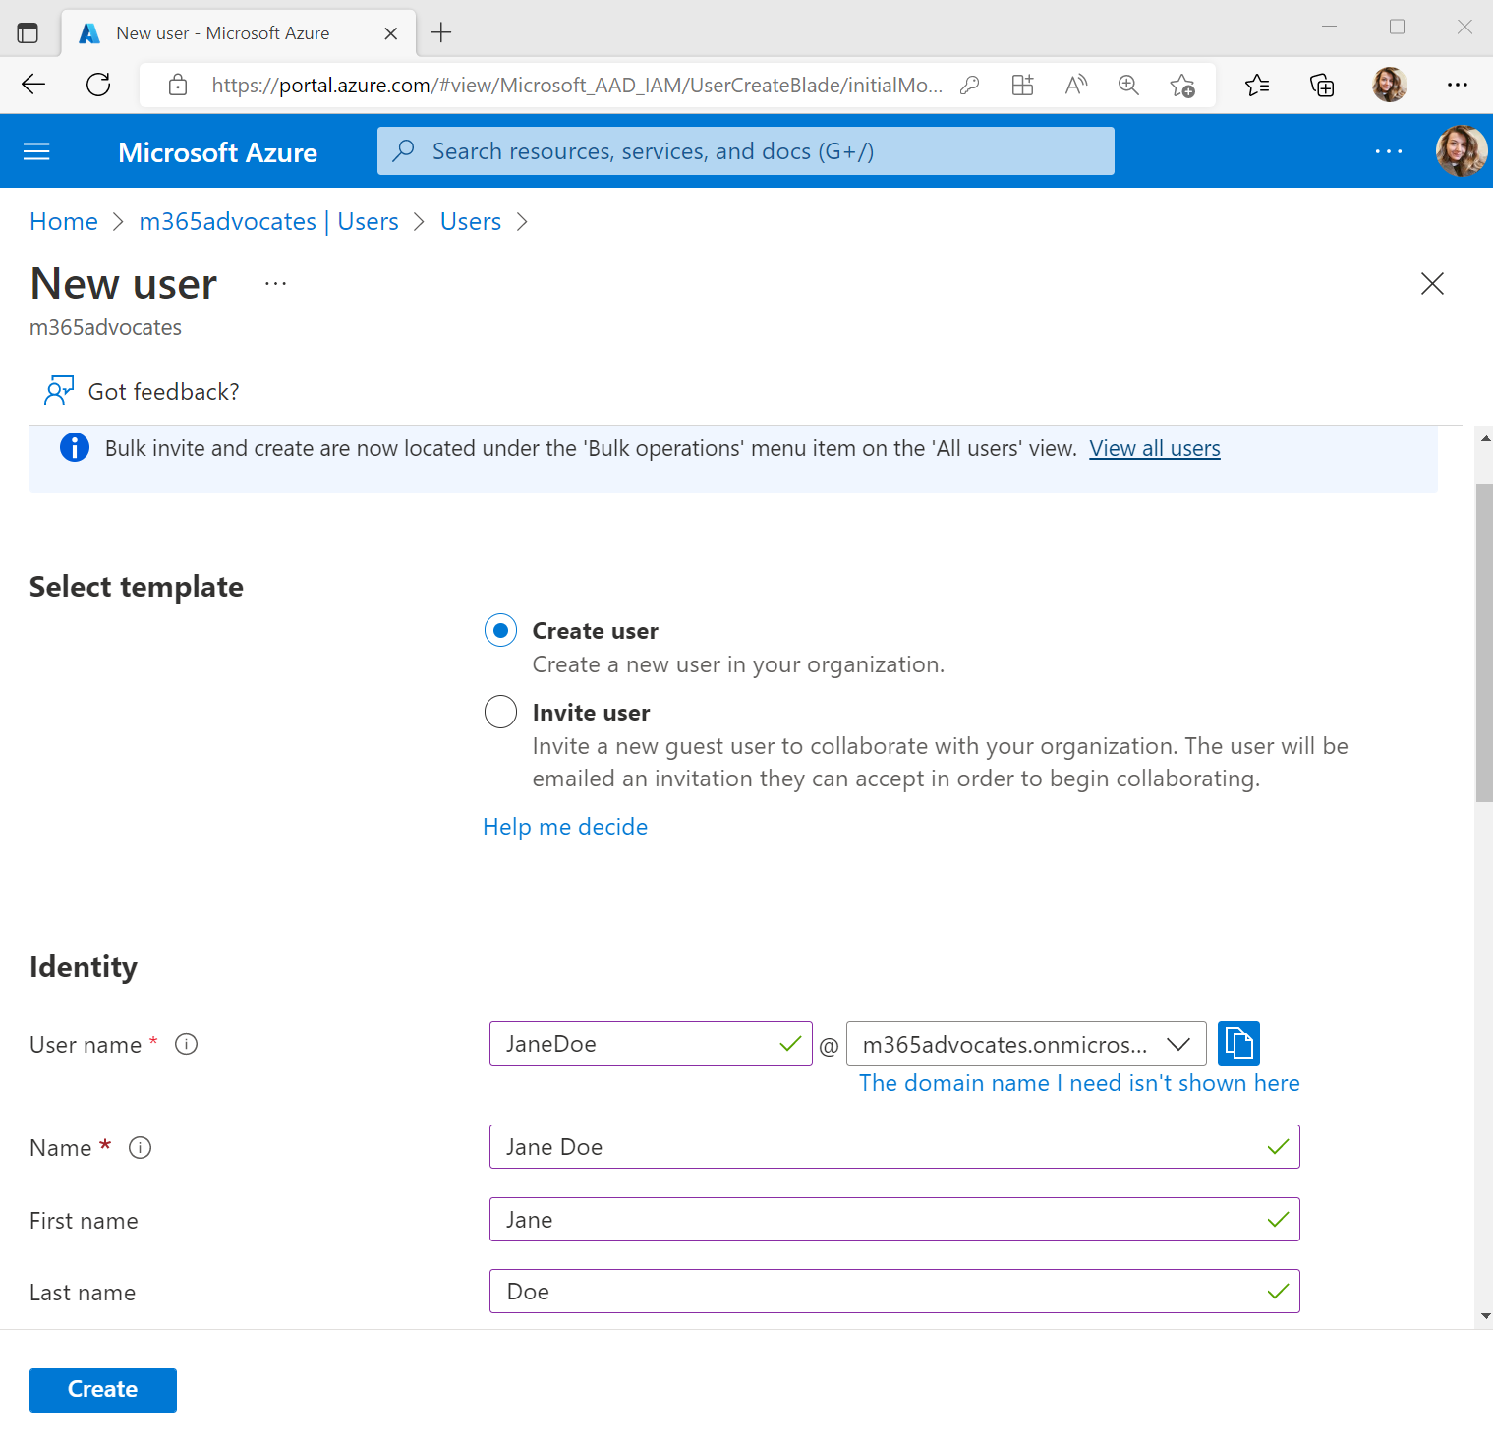Go to Home breadcrumb
The height and width of the screenshot is (1442, 1493).
point(64,222)
